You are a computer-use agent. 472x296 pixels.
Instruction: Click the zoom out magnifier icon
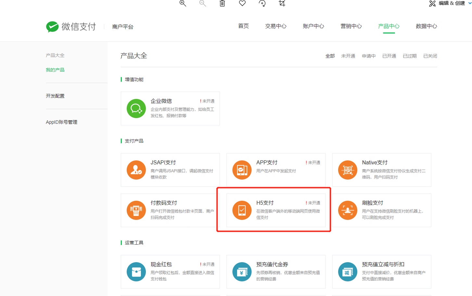(203, 3)
